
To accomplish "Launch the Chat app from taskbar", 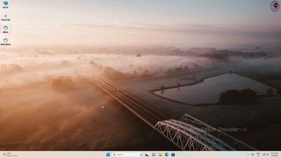I will click(154, 154).
